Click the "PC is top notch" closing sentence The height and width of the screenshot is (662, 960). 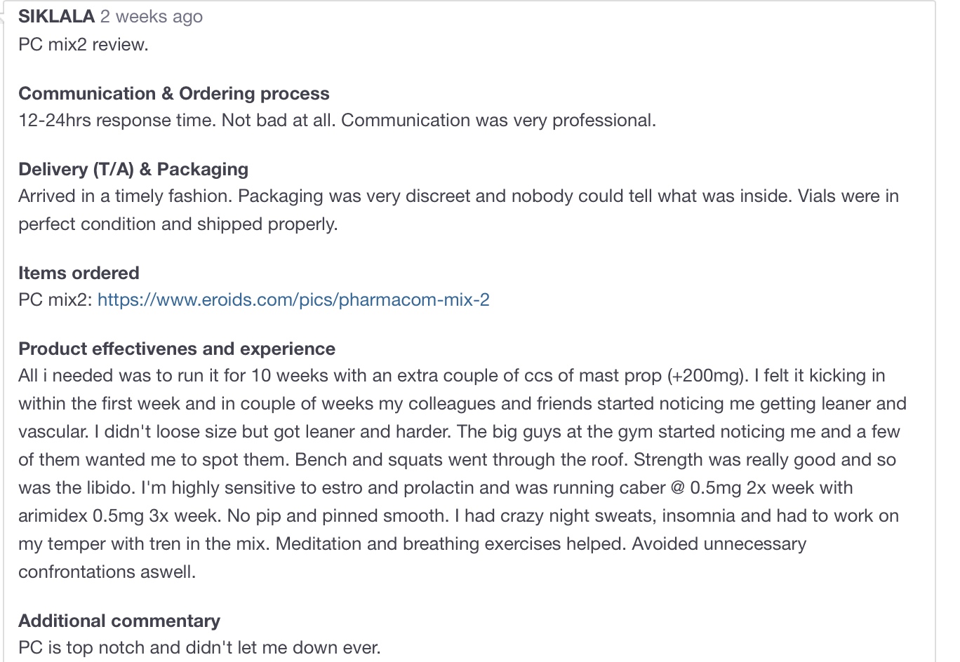[199, 647]
